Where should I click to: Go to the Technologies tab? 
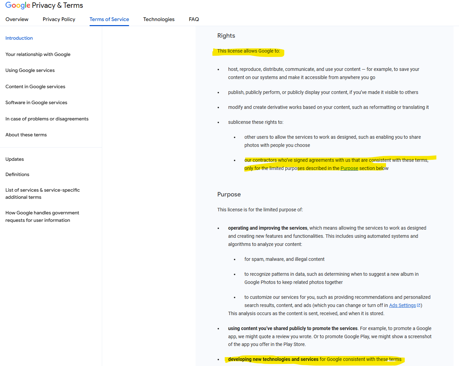point(159,19)
